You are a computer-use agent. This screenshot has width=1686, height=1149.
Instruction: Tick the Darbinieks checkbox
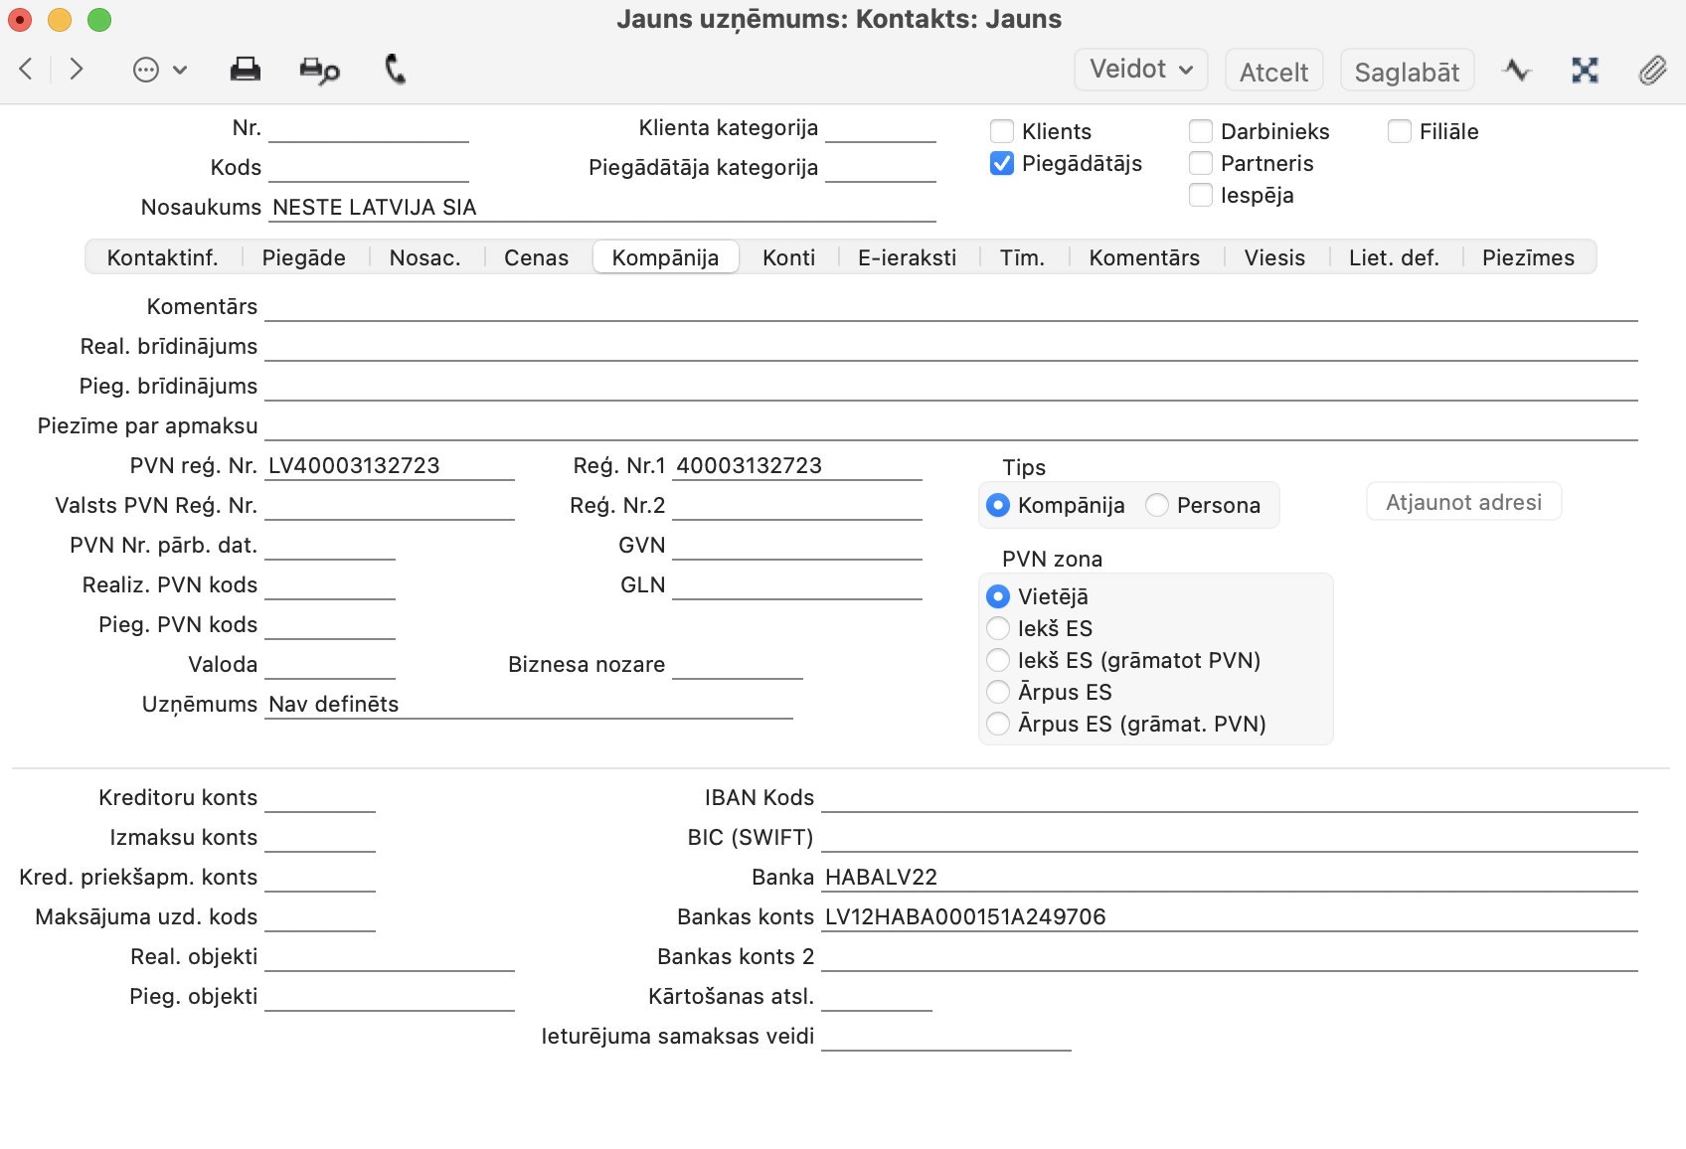pyautogui.click(x=1201, y=131)
